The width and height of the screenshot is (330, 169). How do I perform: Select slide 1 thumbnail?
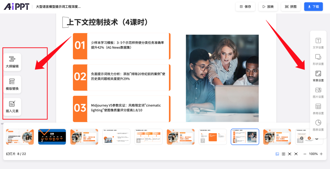pyautogui.click(x=20, y=137)
